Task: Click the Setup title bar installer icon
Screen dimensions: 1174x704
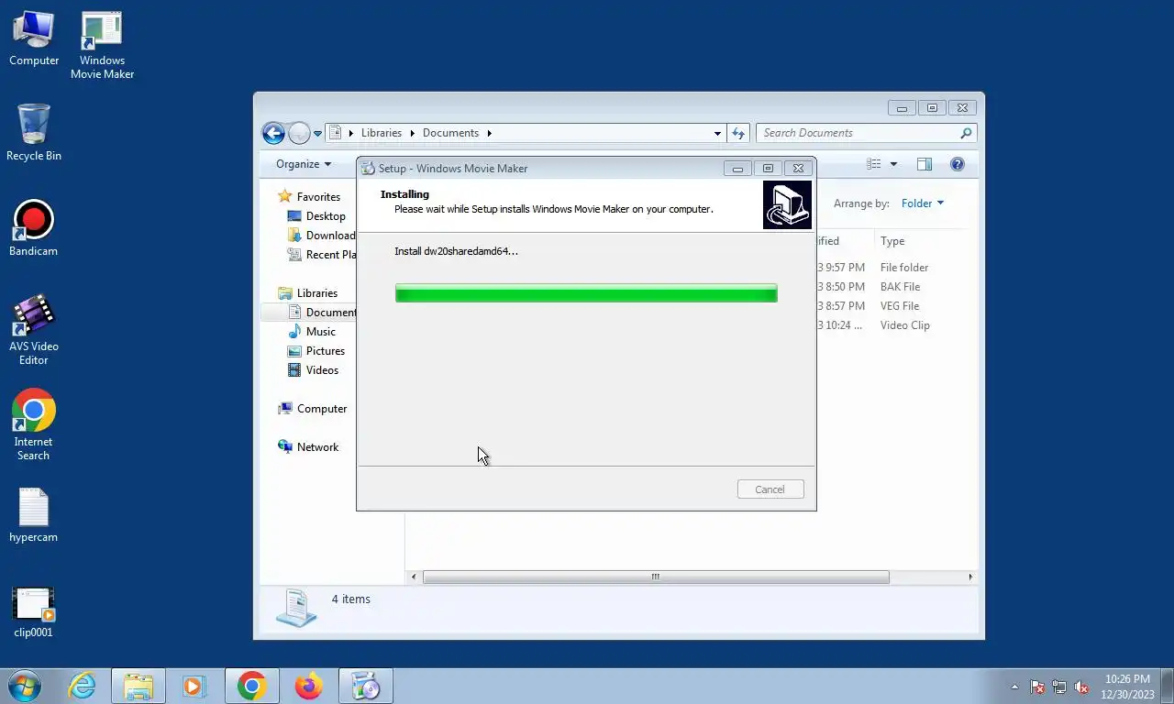Action: pos(368,169)
